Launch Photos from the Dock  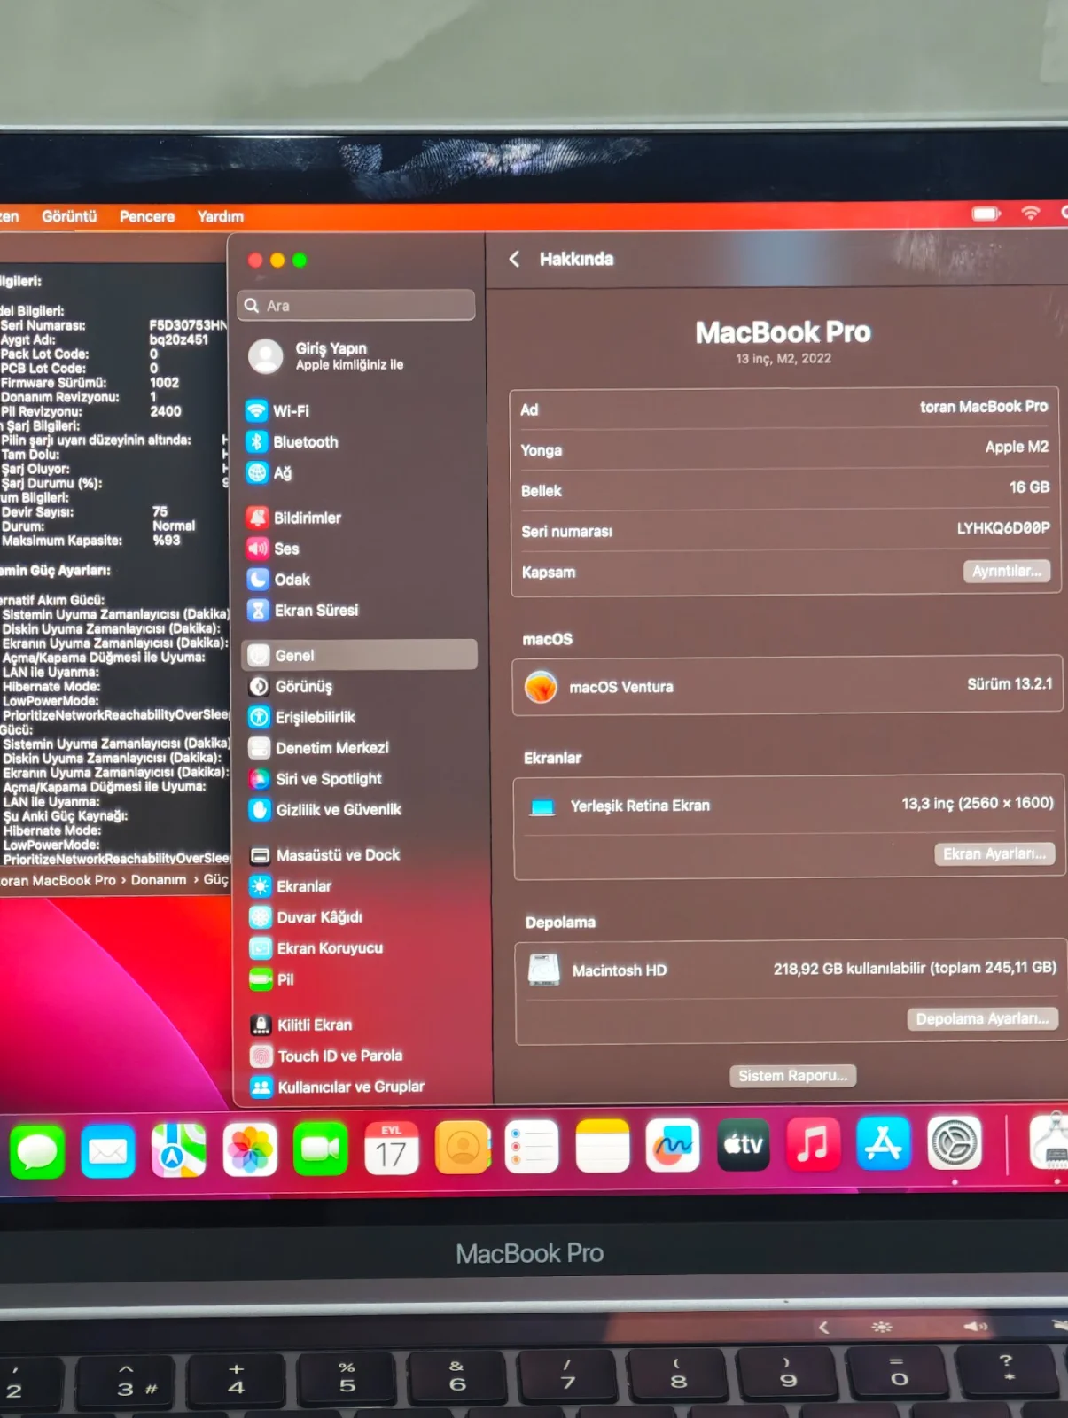(x=250, y=1149)
